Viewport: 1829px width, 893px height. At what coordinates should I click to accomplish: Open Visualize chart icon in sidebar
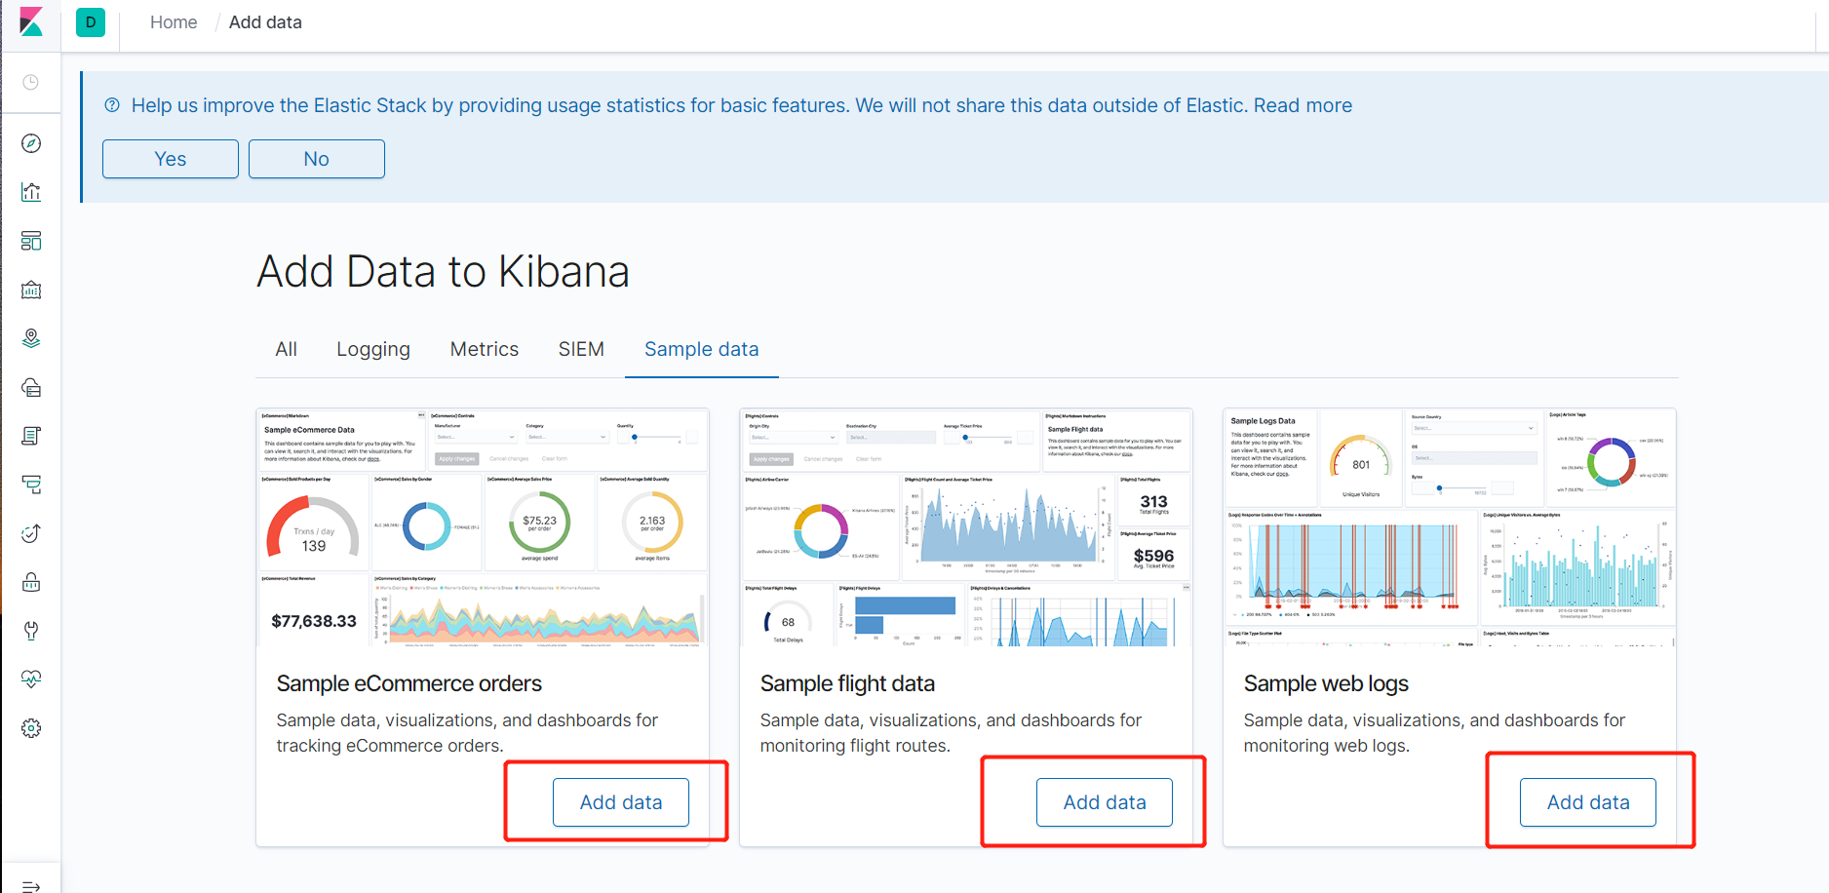pyautogui.click(x=31, y=192)
